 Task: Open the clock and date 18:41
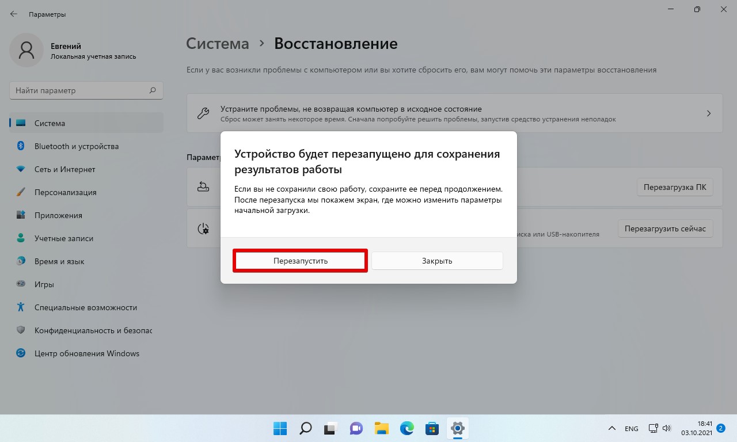point(696,428)
